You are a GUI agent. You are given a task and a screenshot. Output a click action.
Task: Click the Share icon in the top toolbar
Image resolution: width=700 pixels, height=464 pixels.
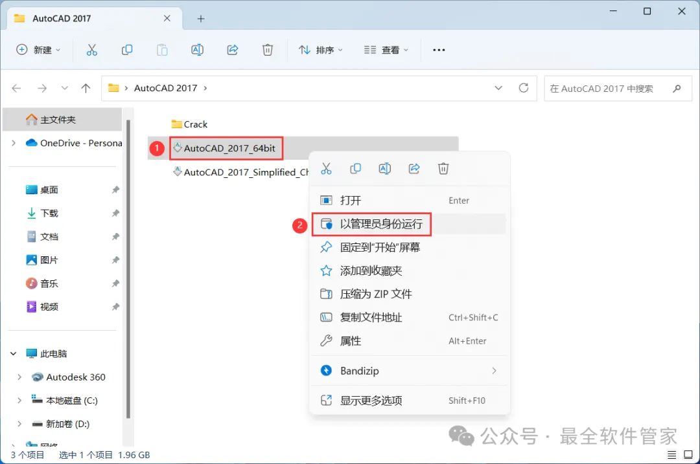(233, 50)
